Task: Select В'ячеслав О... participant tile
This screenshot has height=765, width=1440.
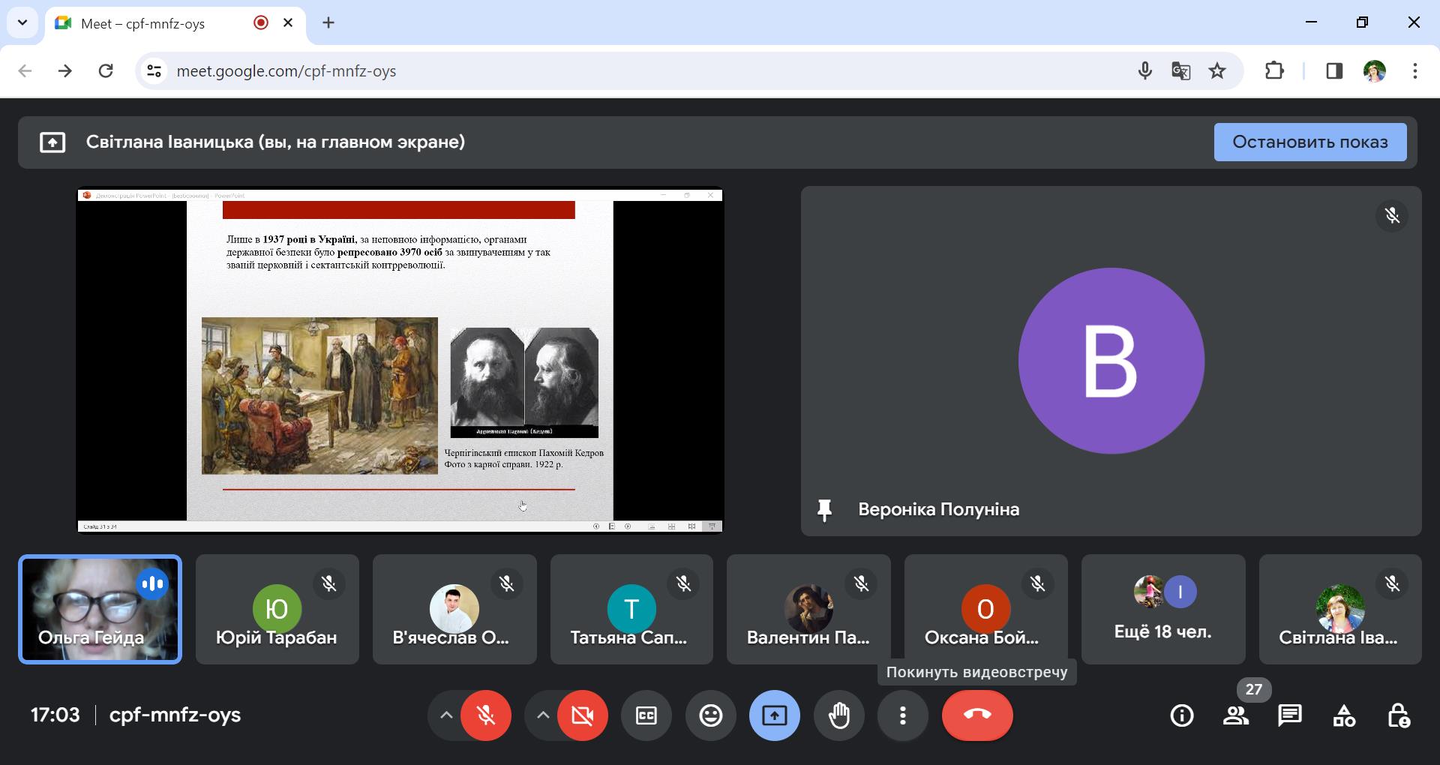Action: pyautogui.click(x=454, y=609)
